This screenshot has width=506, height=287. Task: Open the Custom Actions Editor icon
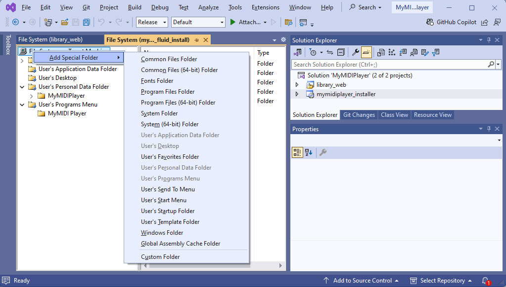pos(425,52)
